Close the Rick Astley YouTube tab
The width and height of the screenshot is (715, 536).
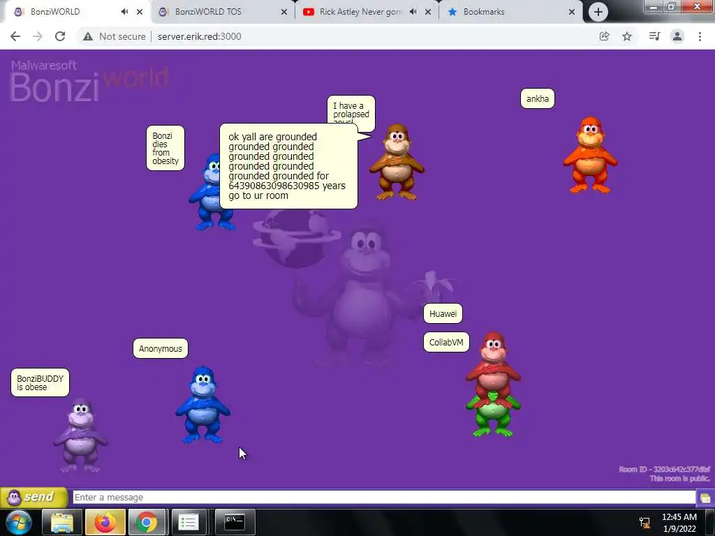(x=428, y=12)
